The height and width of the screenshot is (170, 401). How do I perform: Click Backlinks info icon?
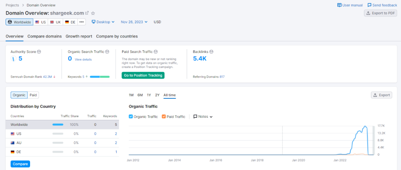click(x=211, y=52)
